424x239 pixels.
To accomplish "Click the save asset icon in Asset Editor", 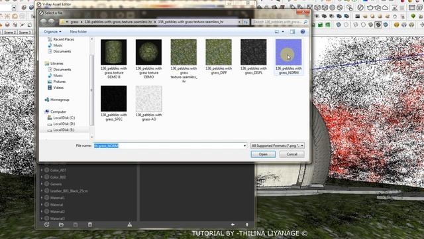I will point(76,224).
